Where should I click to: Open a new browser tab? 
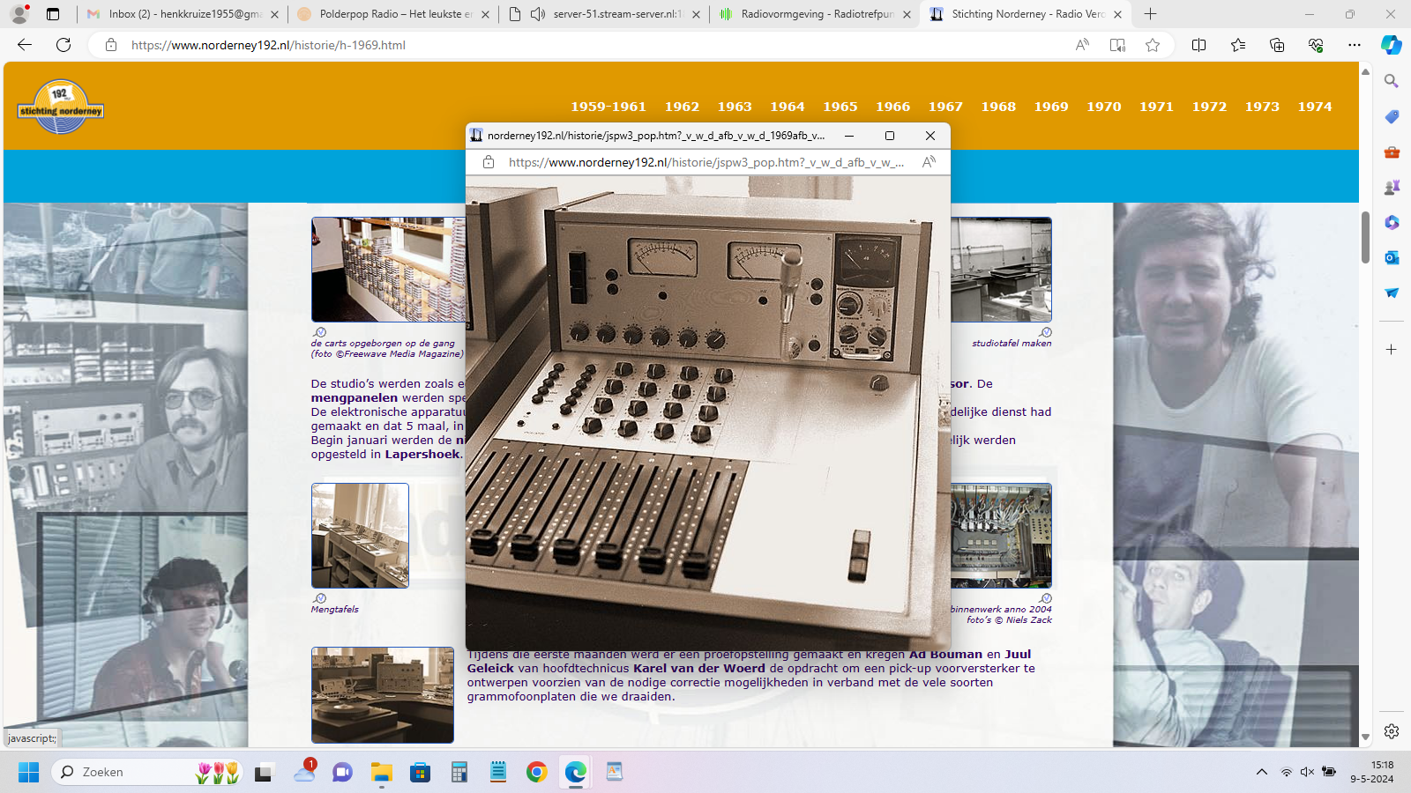point(1150,14)
